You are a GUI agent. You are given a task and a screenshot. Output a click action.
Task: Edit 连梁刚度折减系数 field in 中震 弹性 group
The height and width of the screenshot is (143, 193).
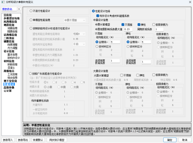coord(146,62)
